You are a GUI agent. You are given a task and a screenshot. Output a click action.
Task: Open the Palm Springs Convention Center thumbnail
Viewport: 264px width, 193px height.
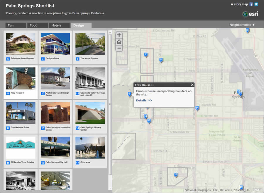(x=55, y=113)
